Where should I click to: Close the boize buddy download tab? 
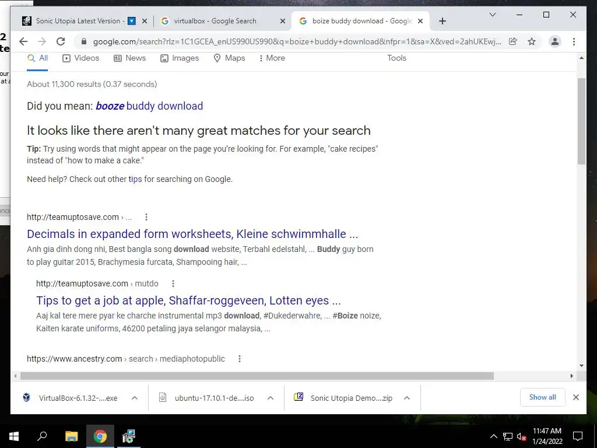coord(420,22)
